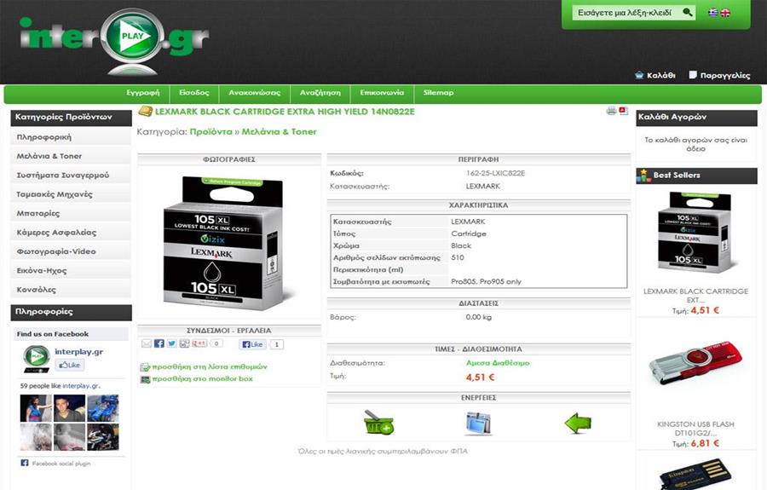Go back with the green arrow icon
This screenshot has height=490, width=767.
coord(578,423)
